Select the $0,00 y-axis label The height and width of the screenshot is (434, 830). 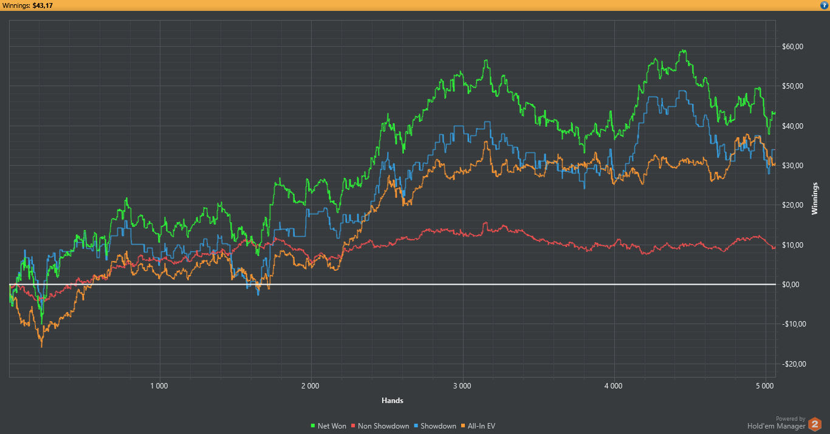[792, 285]
